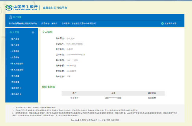Collapse the 账户管理 sidebar section header
Screen dimensions: 192x126
click(x=15, y=32)
